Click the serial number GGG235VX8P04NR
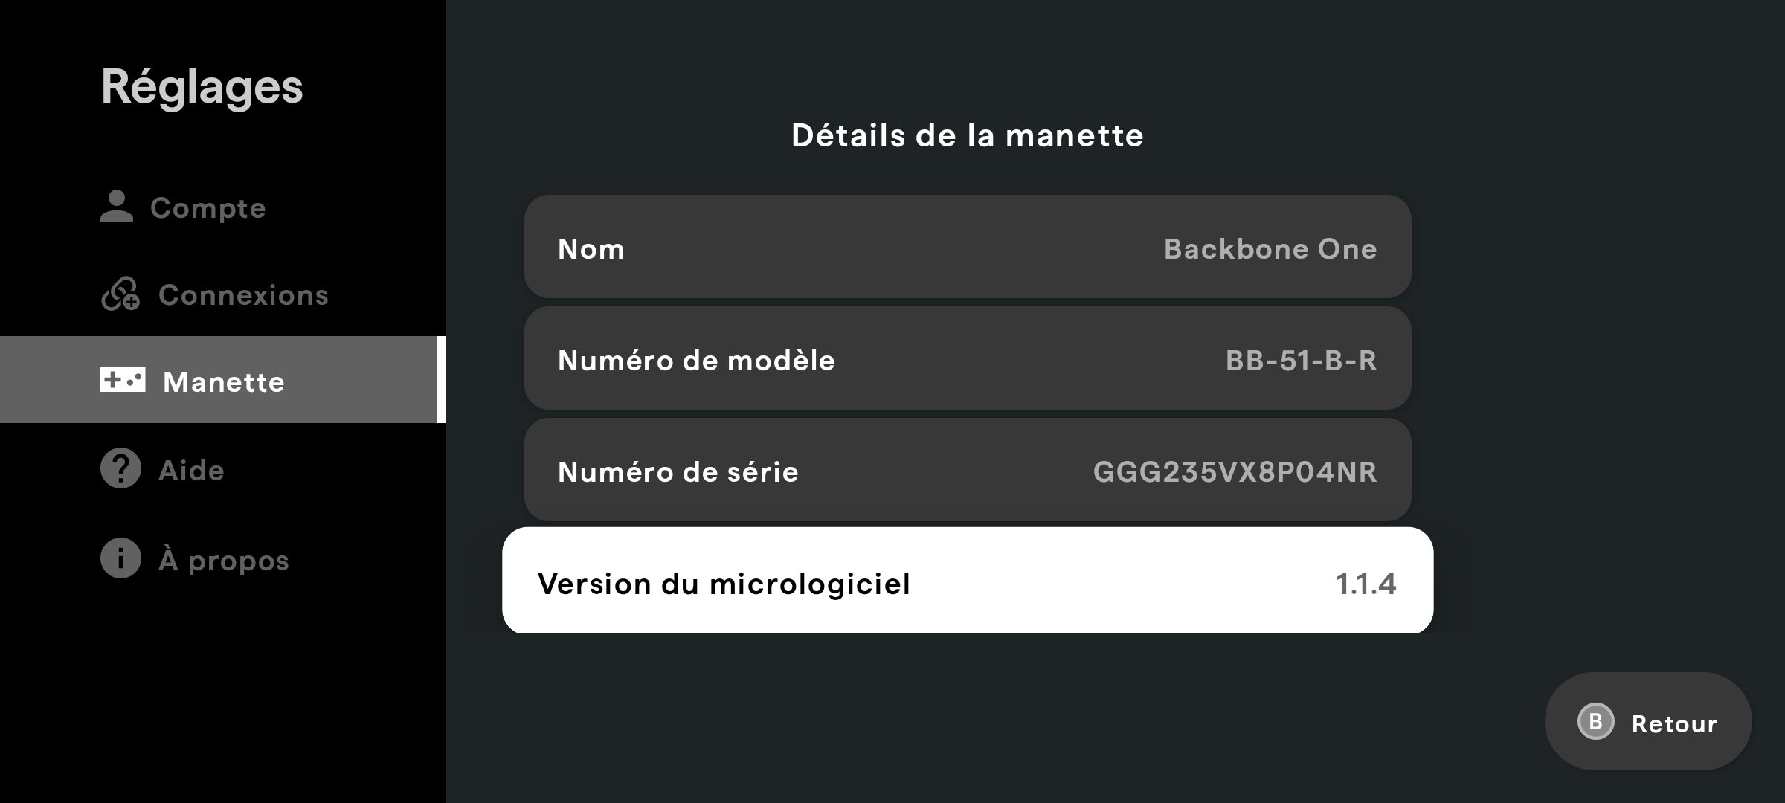Image resolution: width=1785 pixels, height=803 pixels. click(1235, 472)
